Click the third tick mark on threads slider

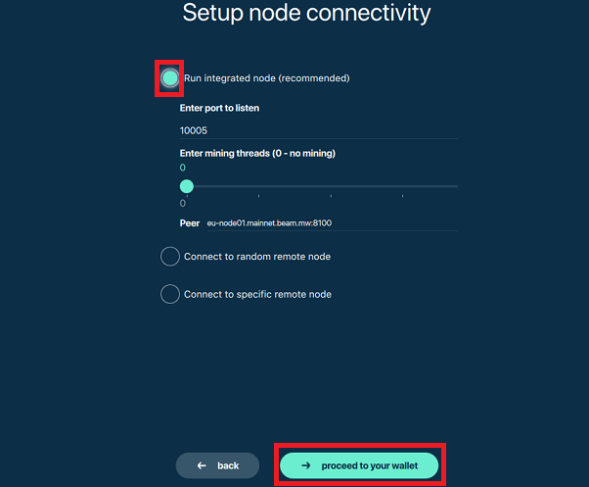pos(331,196)
